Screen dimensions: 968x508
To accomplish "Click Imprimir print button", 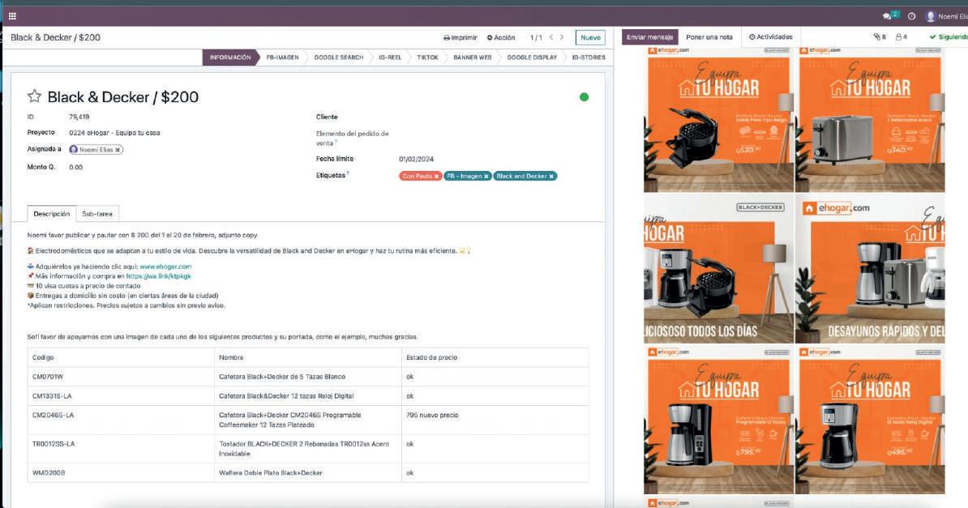I will pos(460,37).
